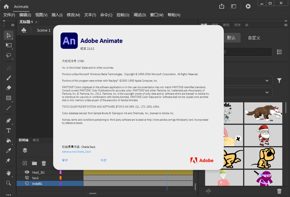Select the 自定义 assets tab
The height and width of the screenshot is (197, 290).
(254, 38)
